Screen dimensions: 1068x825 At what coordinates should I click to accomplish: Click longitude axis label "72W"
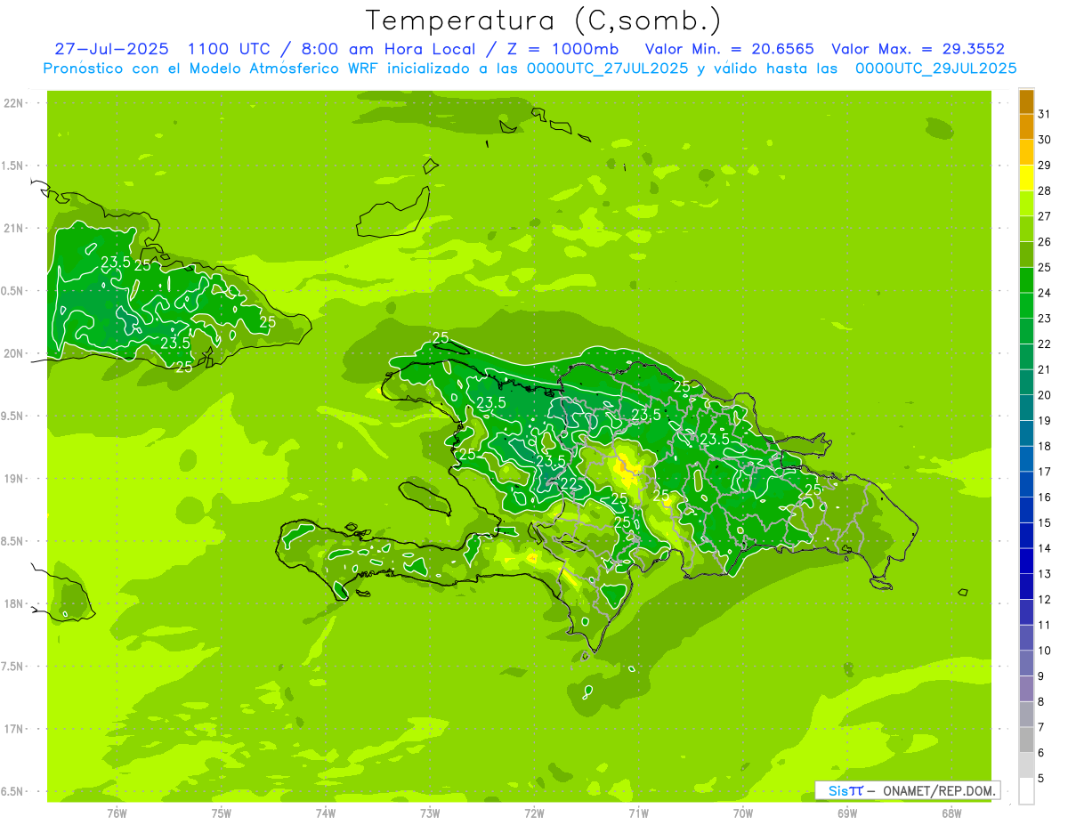click(534, 813)
